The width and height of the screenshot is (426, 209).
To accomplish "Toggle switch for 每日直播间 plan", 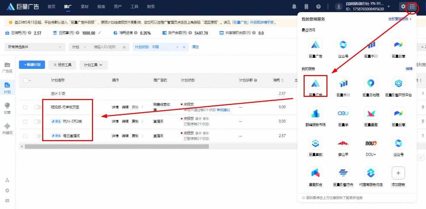I will [x=37, y=136].
